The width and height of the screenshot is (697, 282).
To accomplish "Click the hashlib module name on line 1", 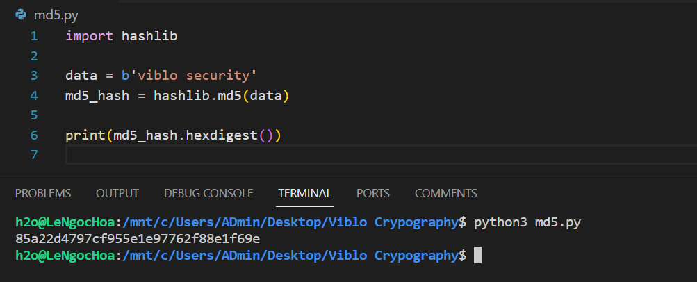I will tap(149, 35).
